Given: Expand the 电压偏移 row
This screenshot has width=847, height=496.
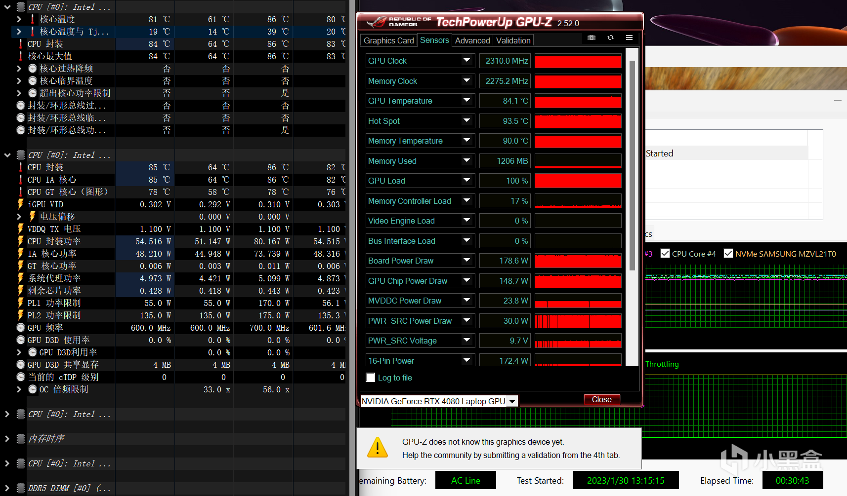Looking at the screenshot, I should (x=19, y=217).
